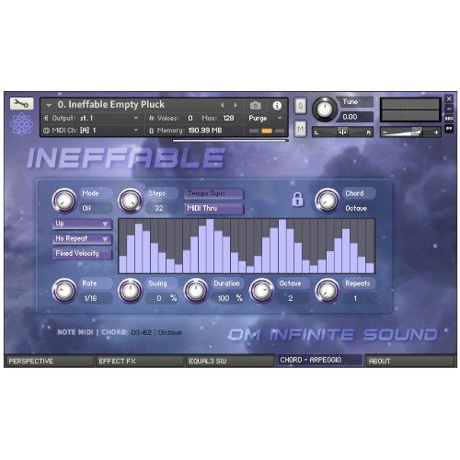The image size is (460, 460).
Task: Click the Output routing icon
Action: 46,118
